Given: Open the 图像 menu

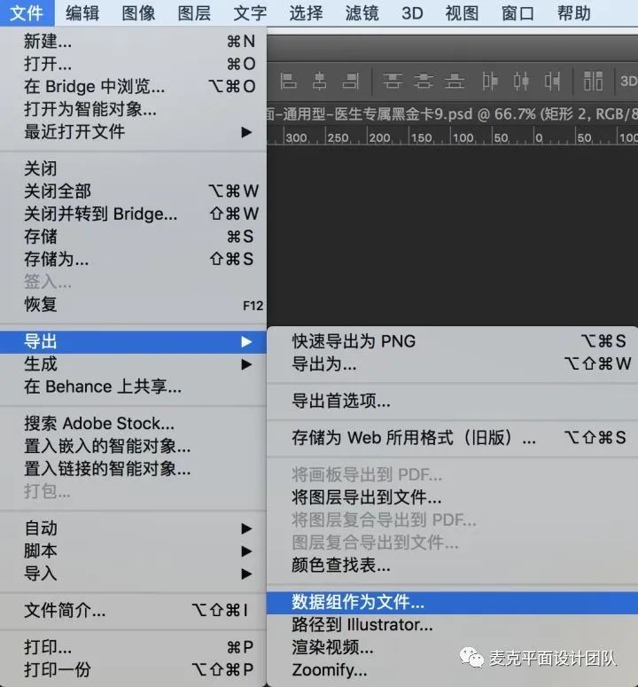Looking at the screenshot, I should (x=138, y=13).
